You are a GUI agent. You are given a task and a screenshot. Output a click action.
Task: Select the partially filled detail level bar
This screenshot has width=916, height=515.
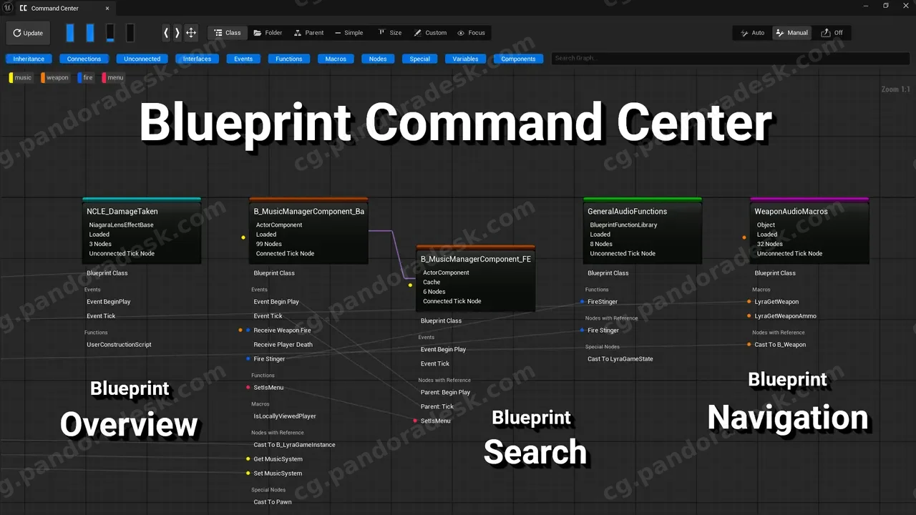click(110, 33)
